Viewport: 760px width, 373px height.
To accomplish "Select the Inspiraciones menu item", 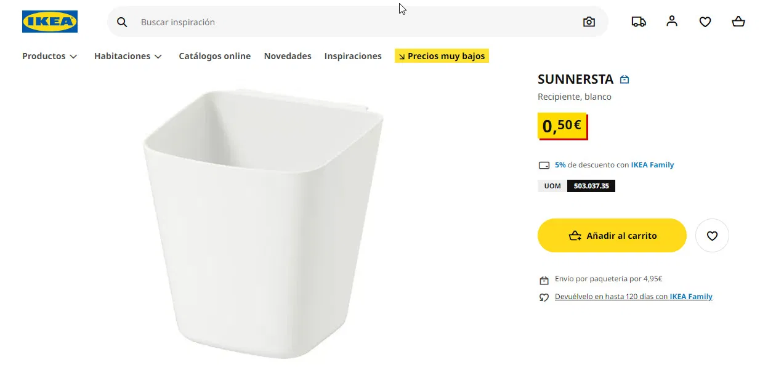I will tap(353, 56).
